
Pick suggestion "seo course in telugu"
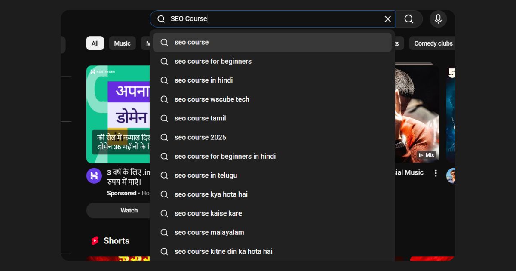[272, 175]
